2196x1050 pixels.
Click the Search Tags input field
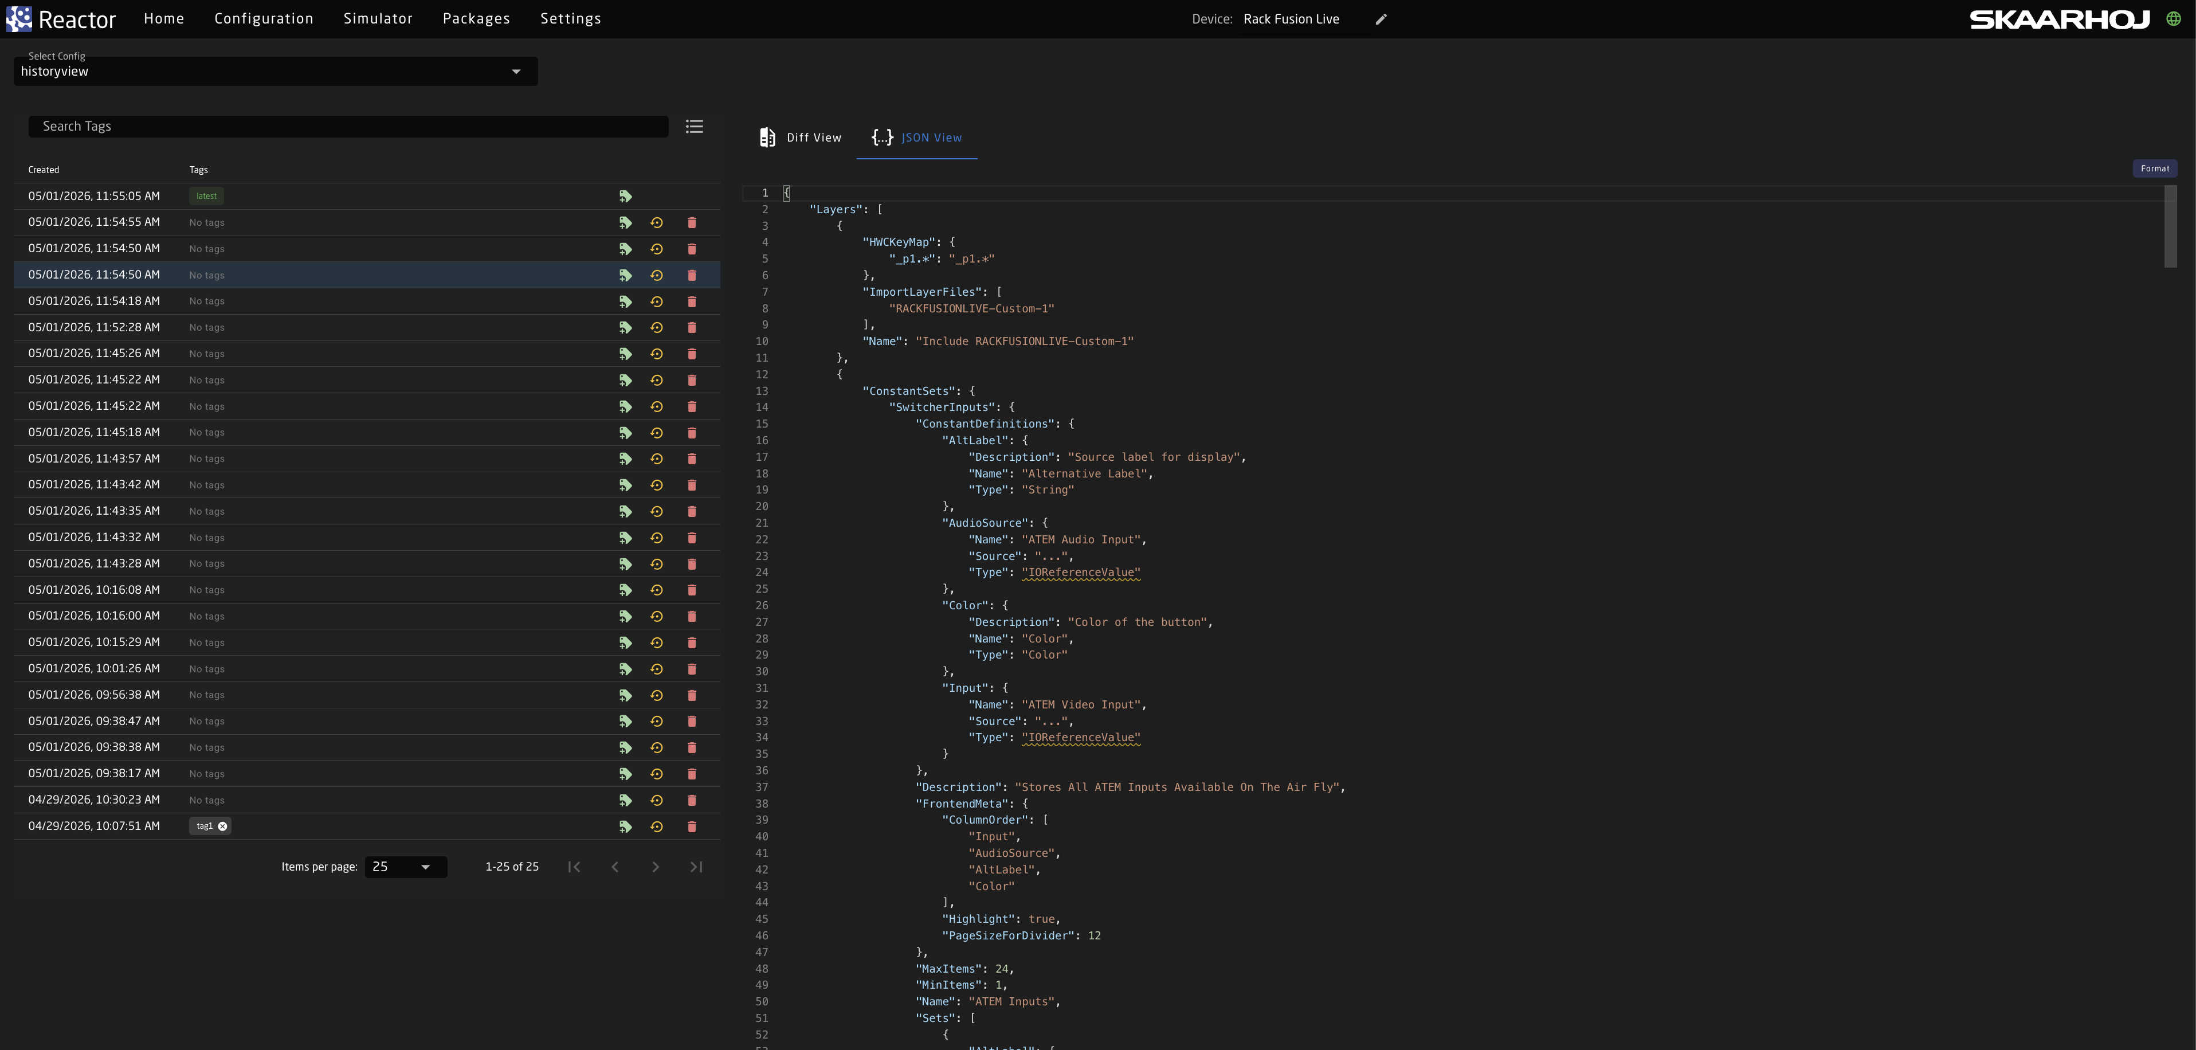(348, 126)
